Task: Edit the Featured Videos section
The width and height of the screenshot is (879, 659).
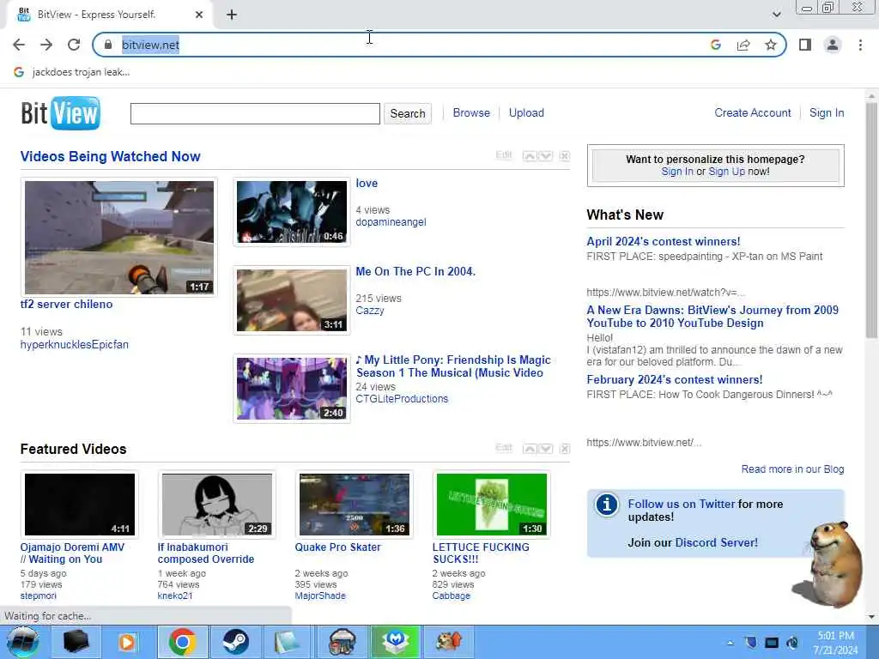Action: tap(503, 448)
